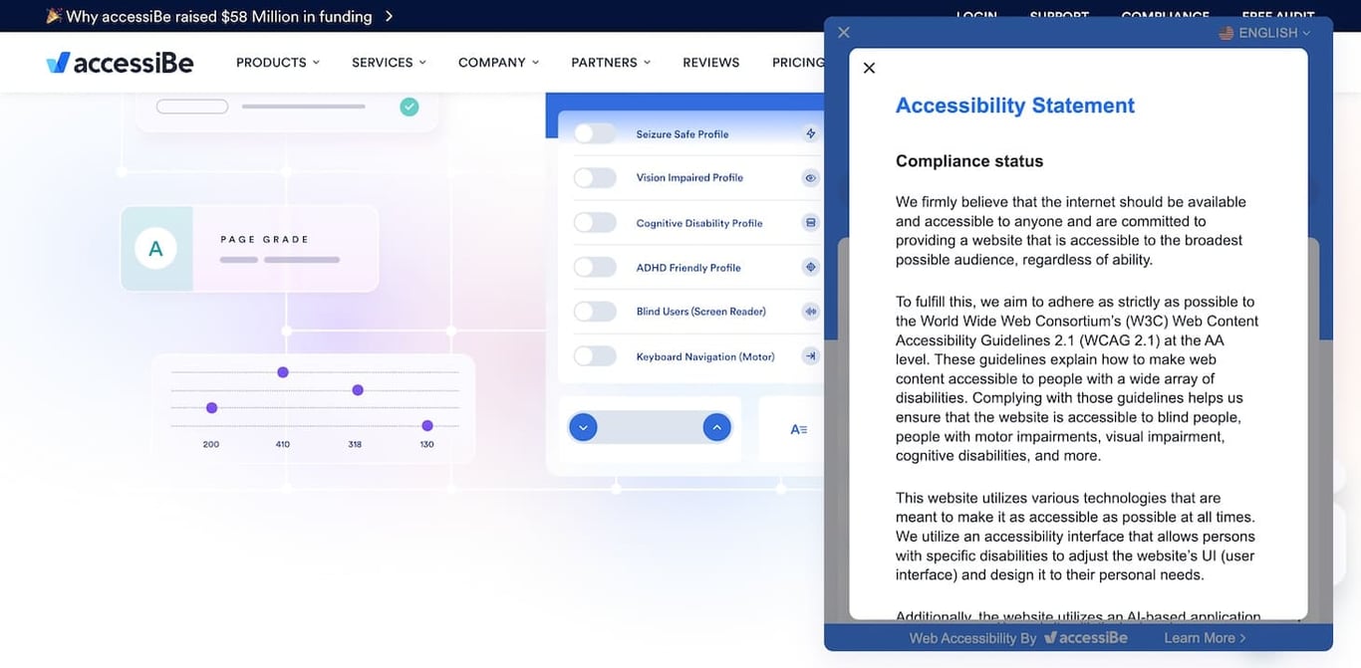This screenshot has width=1361, height=668.
Task: Select COMPLIANCE in the top menu
Action: [1165, 16]
